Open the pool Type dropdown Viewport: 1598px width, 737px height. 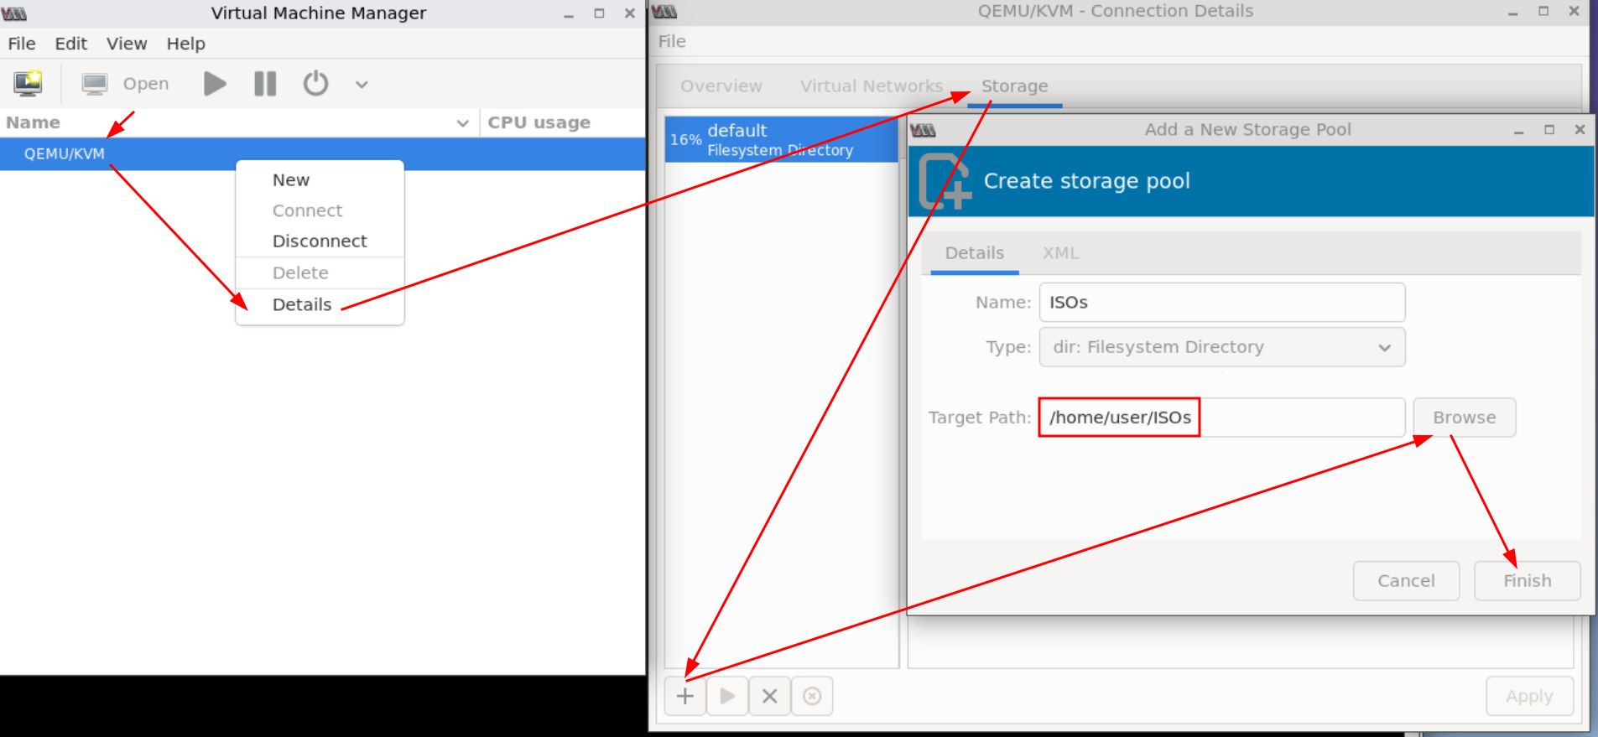[1222, 347]
